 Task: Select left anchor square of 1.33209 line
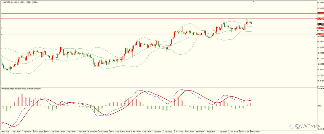tap(1, 34)
